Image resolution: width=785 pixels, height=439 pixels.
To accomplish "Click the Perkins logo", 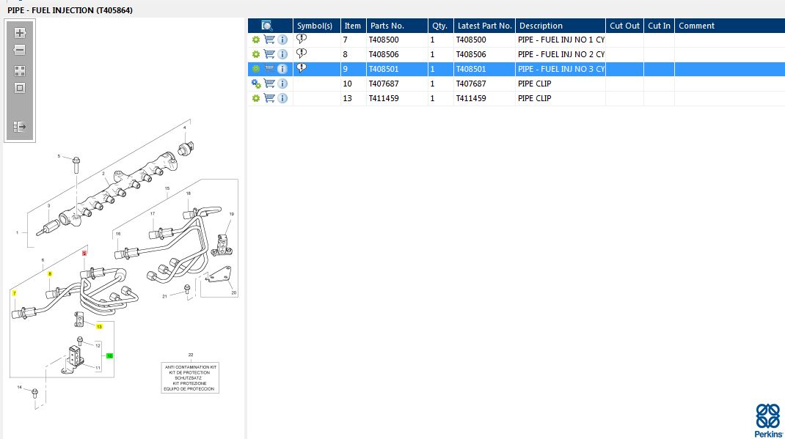I will point(768,421).
